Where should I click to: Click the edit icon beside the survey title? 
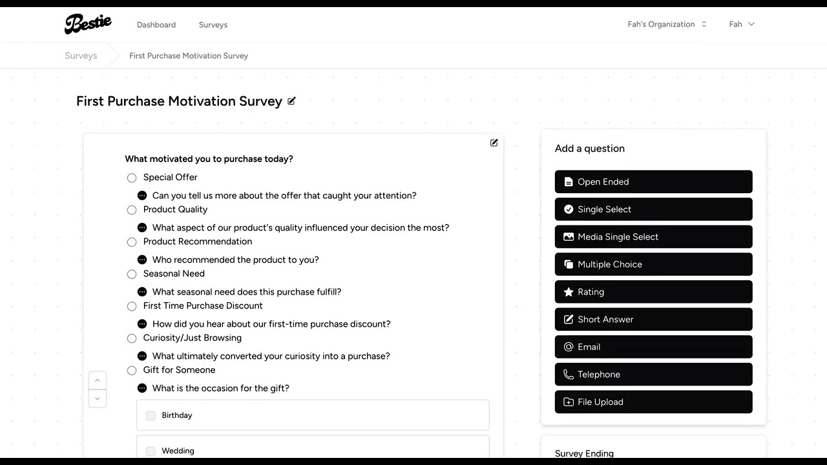(291, 101)
